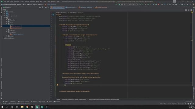The height and width of the screenshot is (109, 195).
Task: Click DemoNavigationGraph in navigation bar
Action: coord(9,5)
